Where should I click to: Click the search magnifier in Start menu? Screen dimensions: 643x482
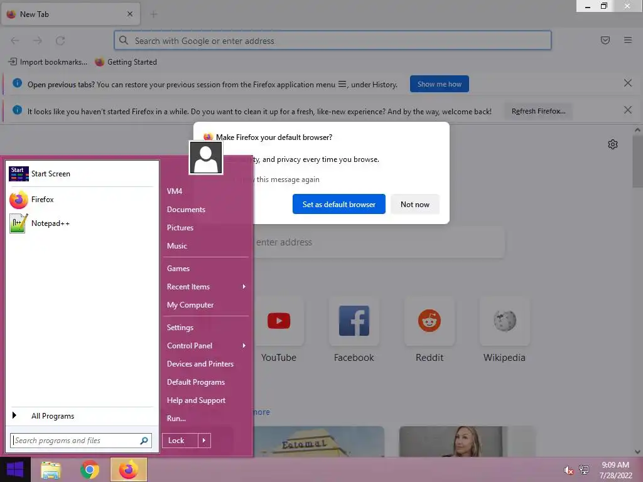tap(144, 441)
